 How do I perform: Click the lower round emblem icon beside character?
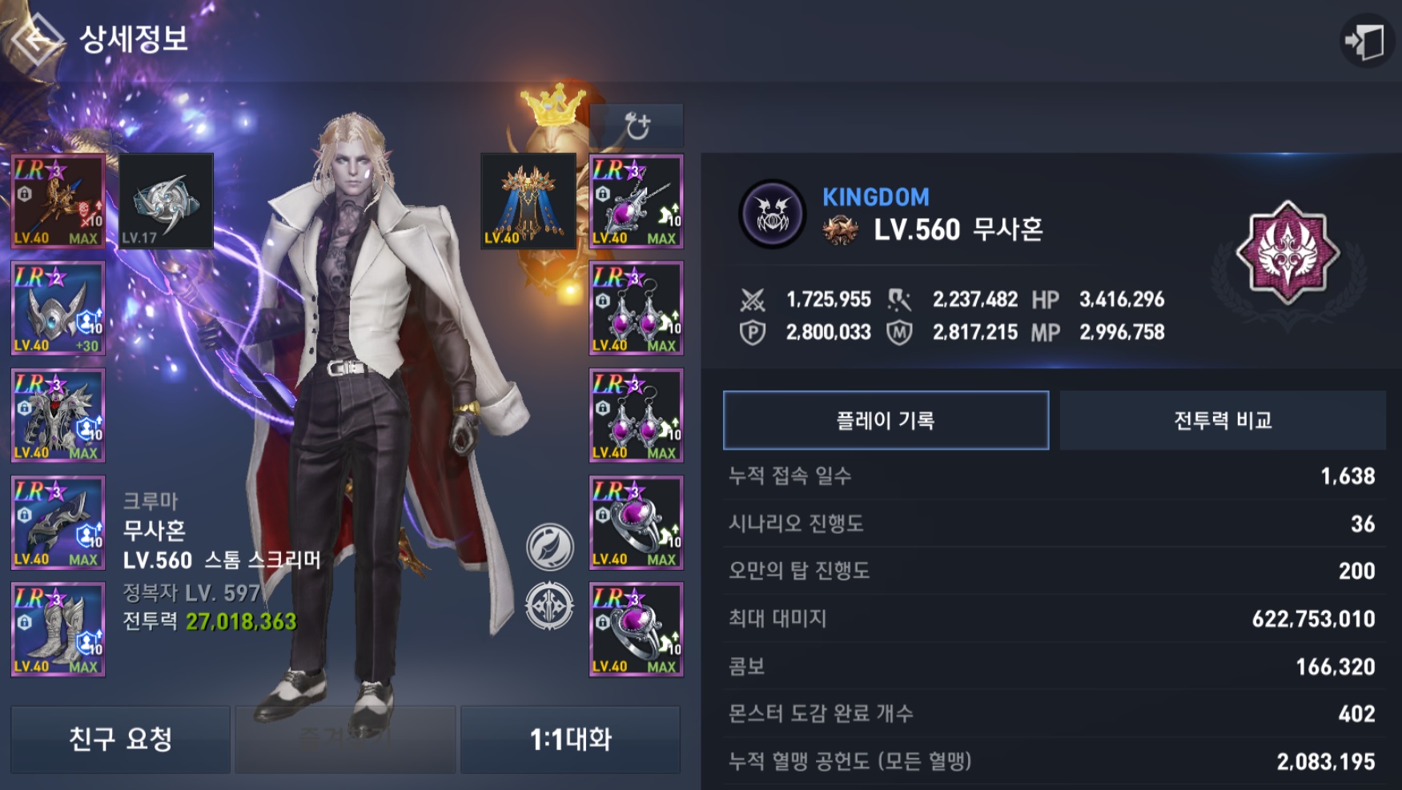pos(550,606)
